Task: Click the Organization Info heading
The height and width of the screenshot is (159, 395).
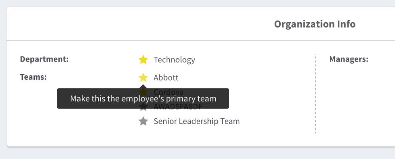Action: tap(314, 24)
